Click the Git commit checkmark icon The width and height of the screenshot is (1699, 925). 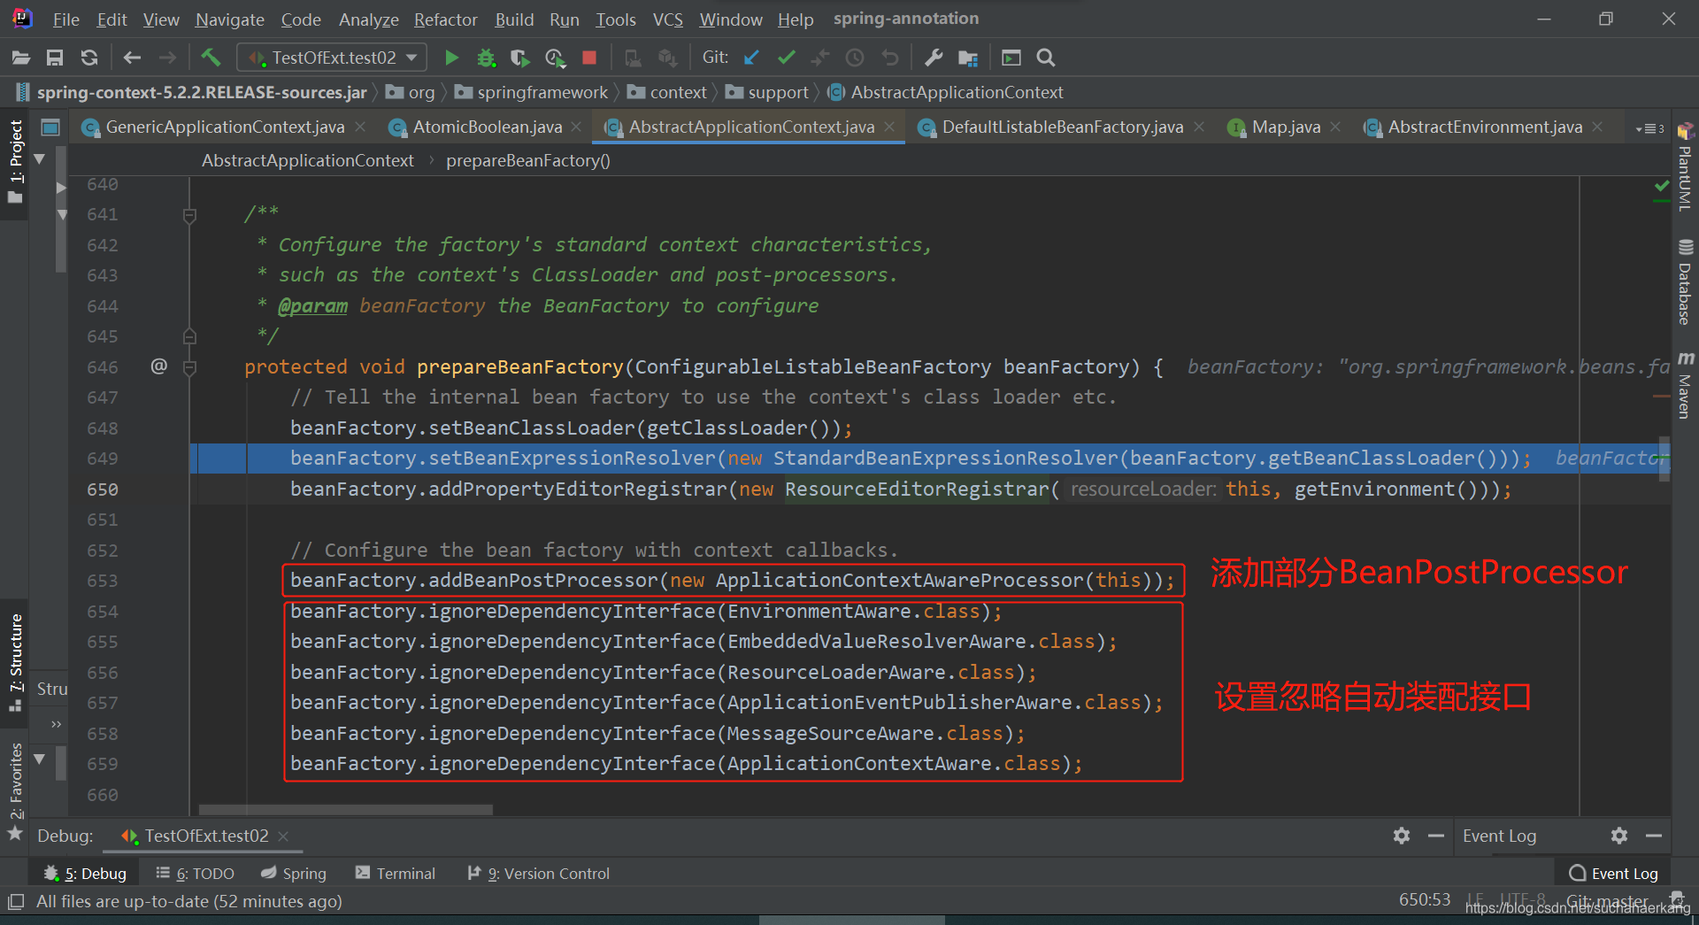point(786,58)
